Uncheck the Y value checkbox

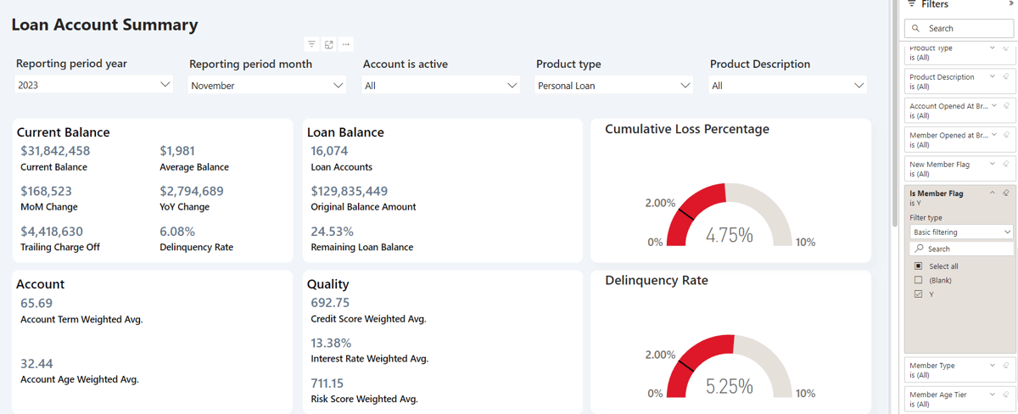tap(918, 294)
